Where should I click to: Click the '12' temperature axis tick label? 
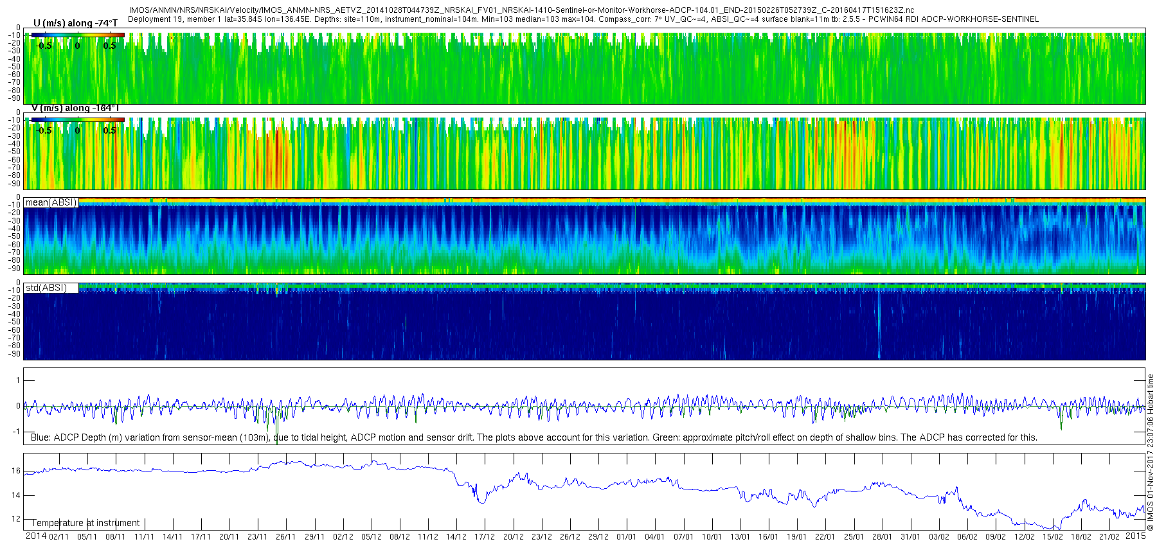point(16,519)
